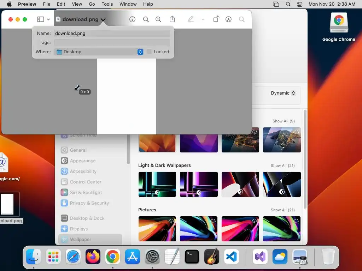Toggle the Preview sidebar view button
362x271 pixels.
coord(40,19)
